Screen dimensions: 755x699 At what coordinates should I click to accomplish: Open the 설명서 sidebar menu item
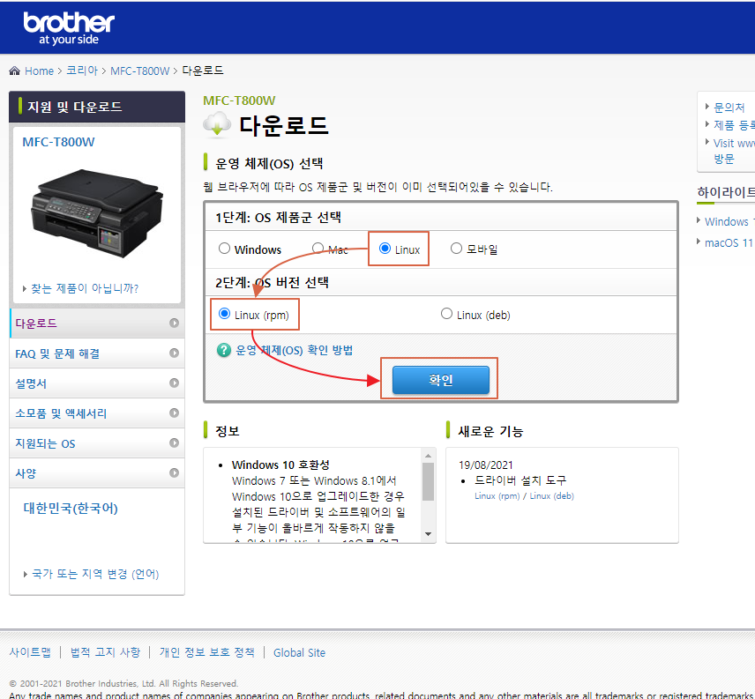coord(97,383)
